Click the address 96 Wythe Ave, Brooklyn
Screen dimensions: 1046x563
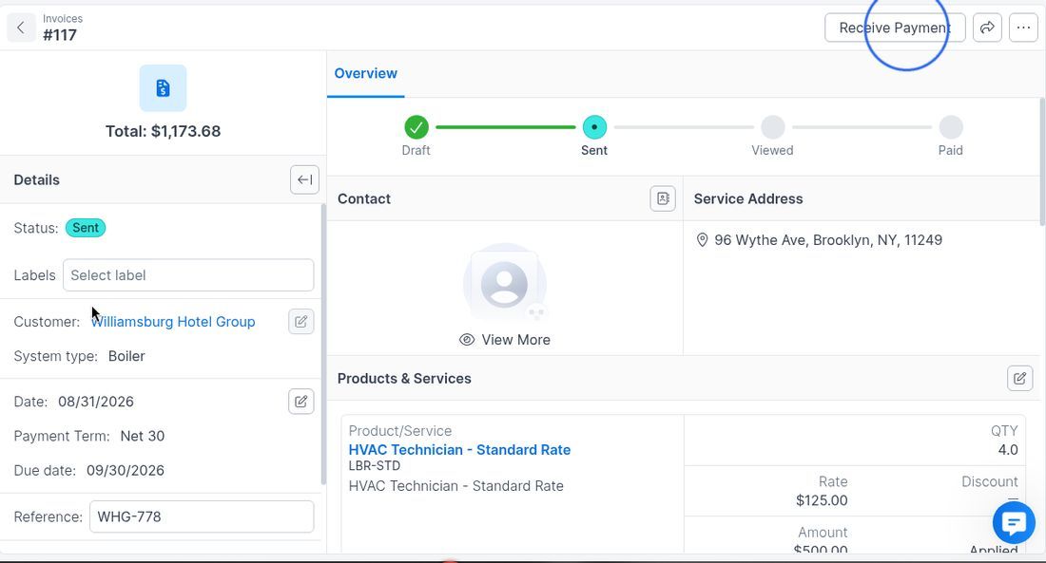(x=828, y=240)
